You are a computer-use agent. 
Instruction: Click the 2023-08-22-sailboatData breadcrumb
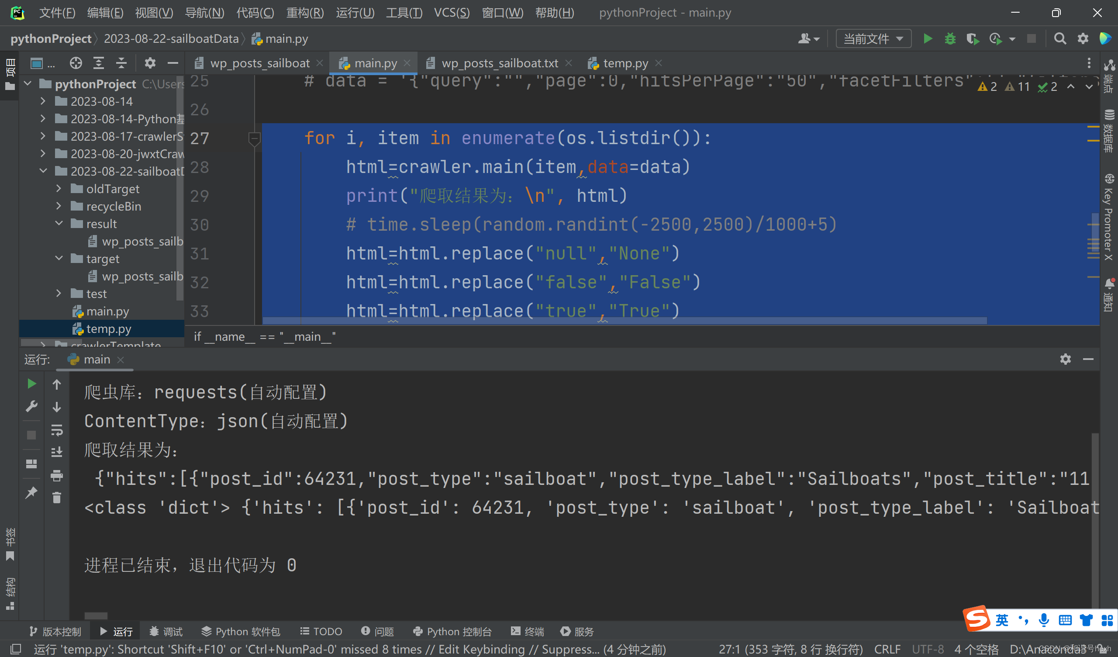(171, 38)
